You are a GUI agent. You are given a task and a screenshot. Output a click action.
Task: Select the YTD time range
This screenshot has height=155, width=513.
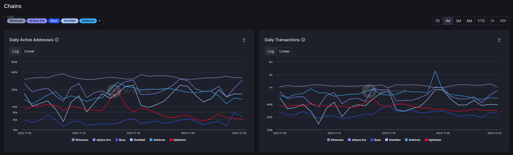click(481, 21)
